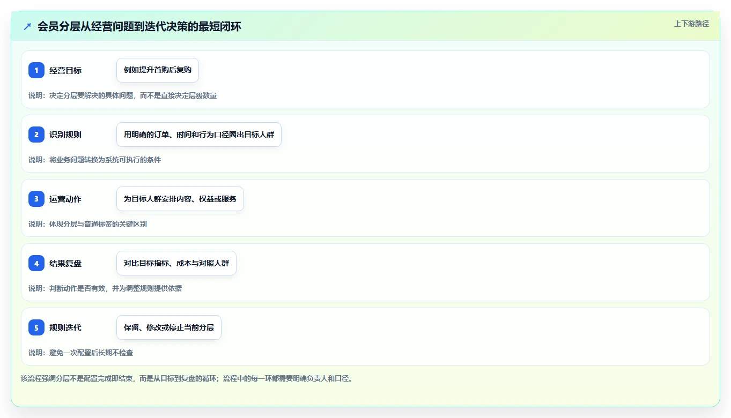Select the 为目标人群安排内容、权益或服务 chip

(180, 199)
